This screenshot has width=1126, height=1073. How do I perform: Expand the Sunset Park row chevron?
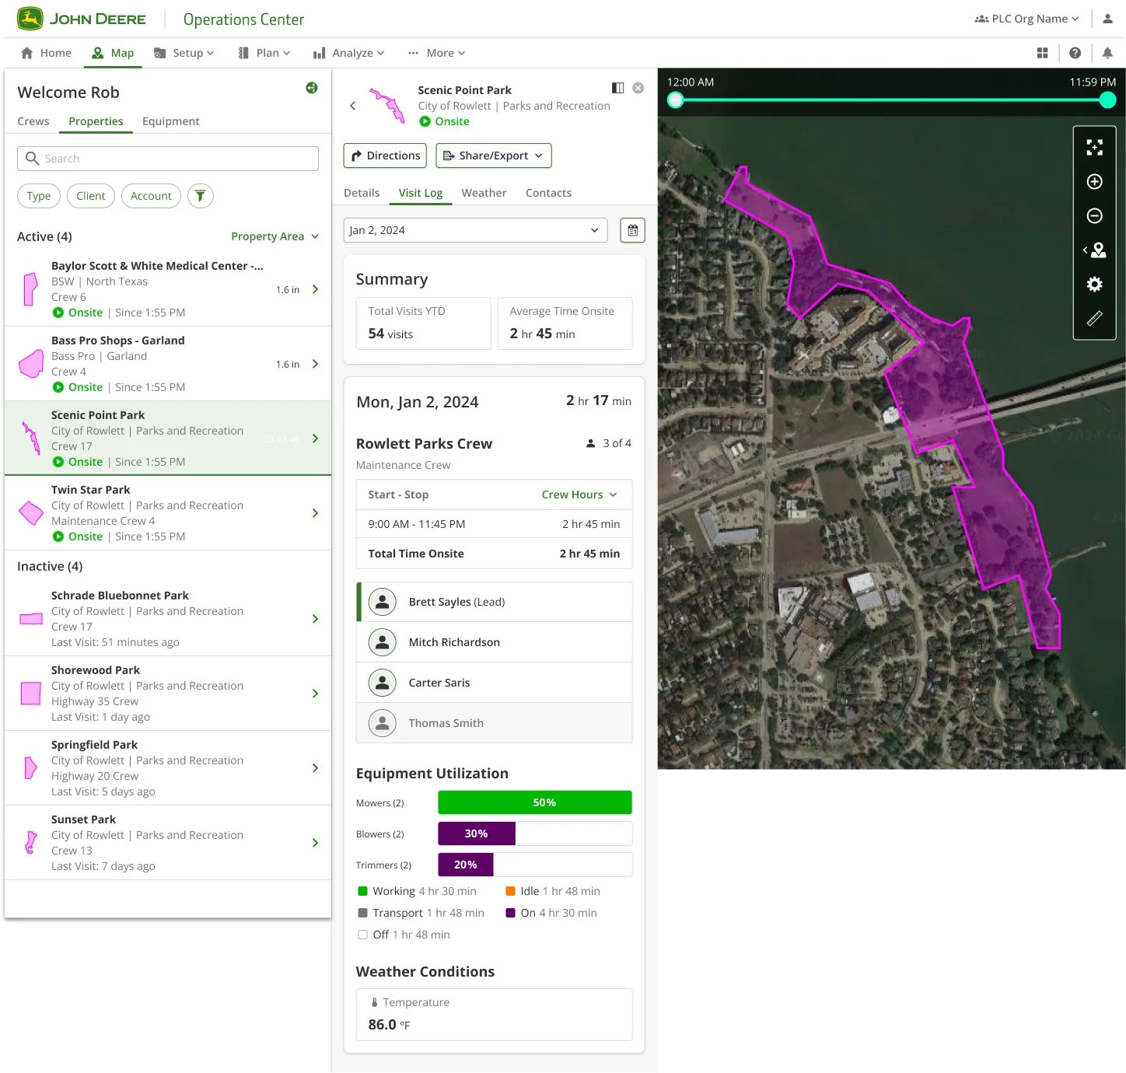315,843
